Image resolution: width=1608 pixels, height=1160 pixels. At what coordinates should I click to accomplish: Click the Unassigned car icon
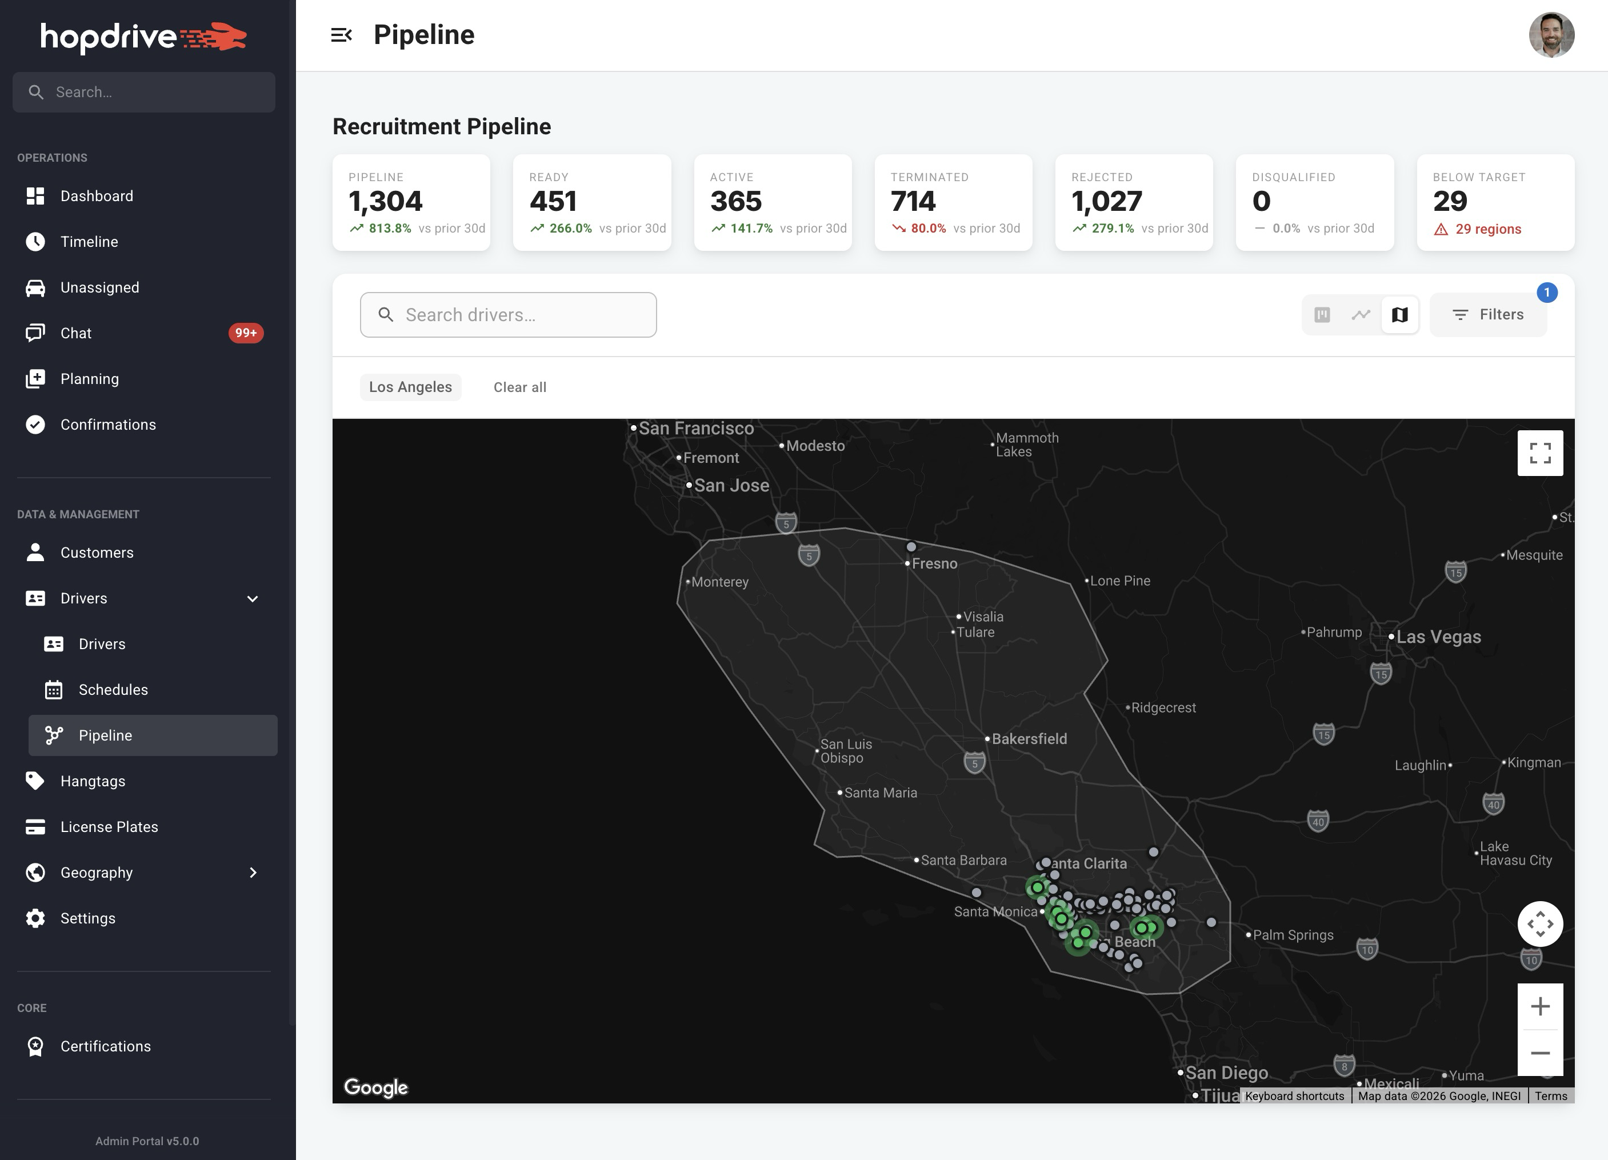(35, 287)
